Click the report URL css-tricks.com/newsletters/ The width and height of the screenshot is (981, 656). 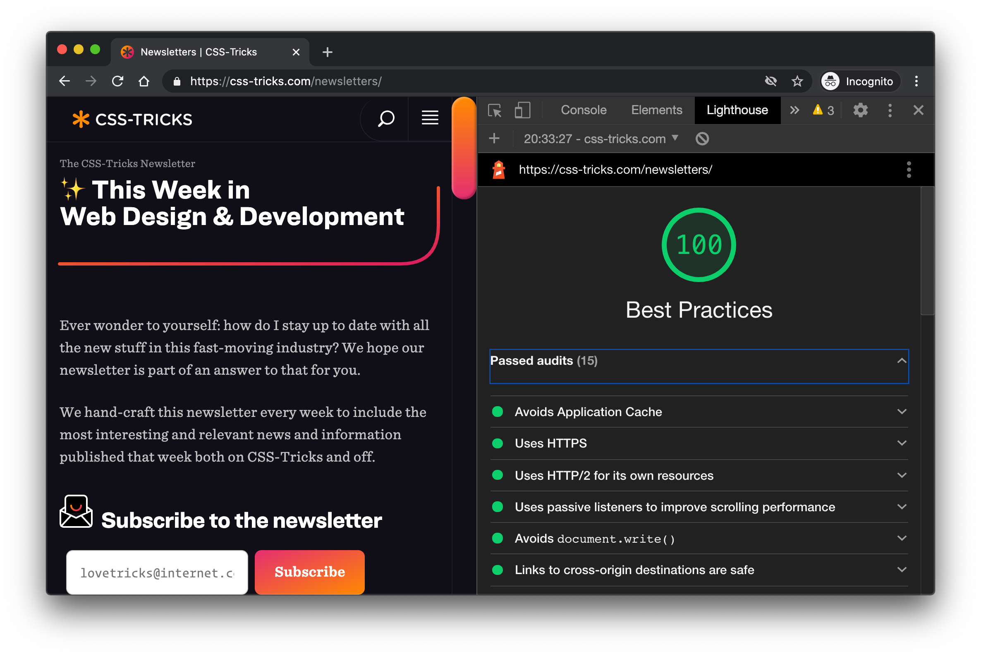click(x=615, y=170)
